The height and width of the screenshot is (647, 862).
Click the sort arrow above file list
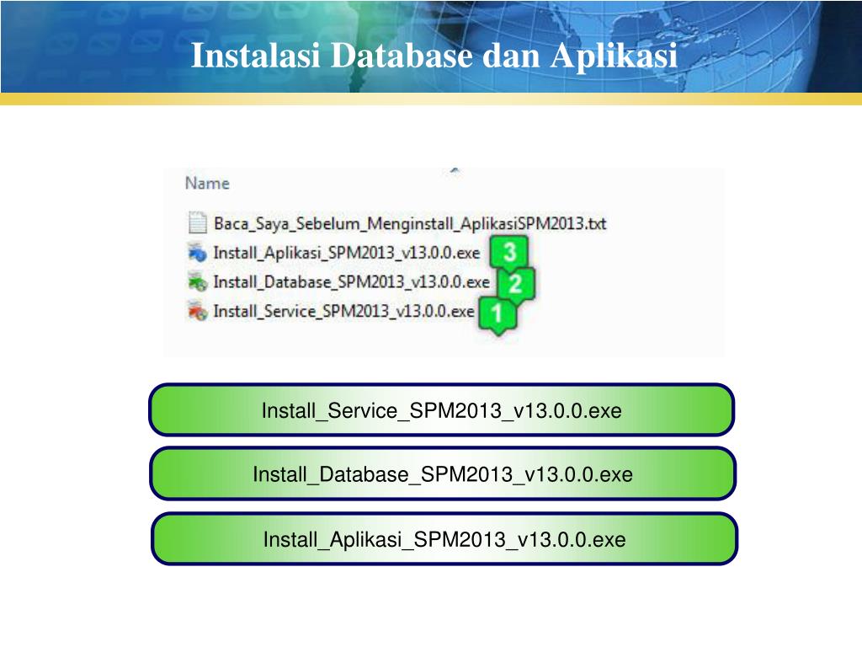(455, 170)
